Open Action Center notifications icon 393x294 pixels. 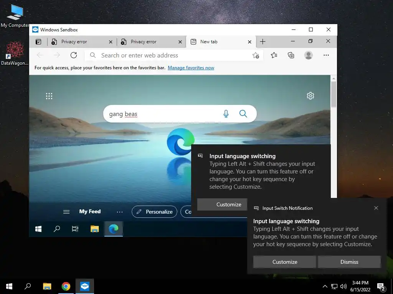tap(381, 287)
